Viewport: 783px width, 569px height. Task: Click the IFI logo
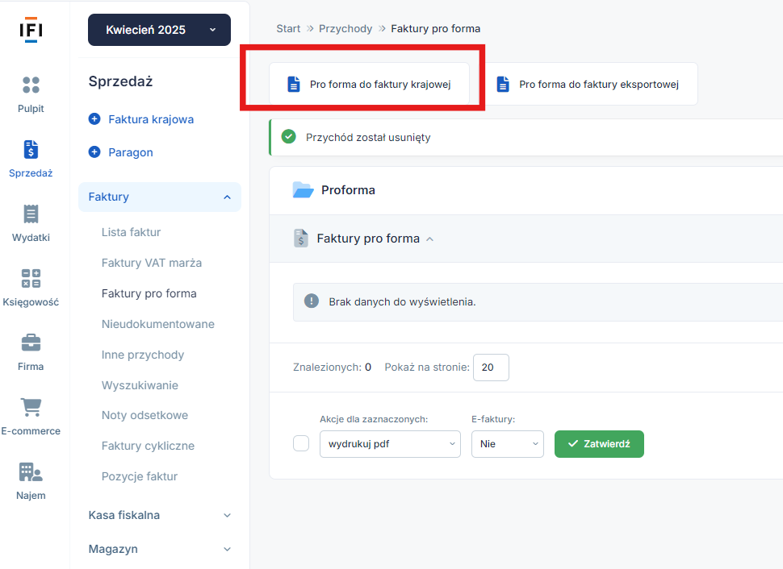pyautogui.click(x=31, y=30)
